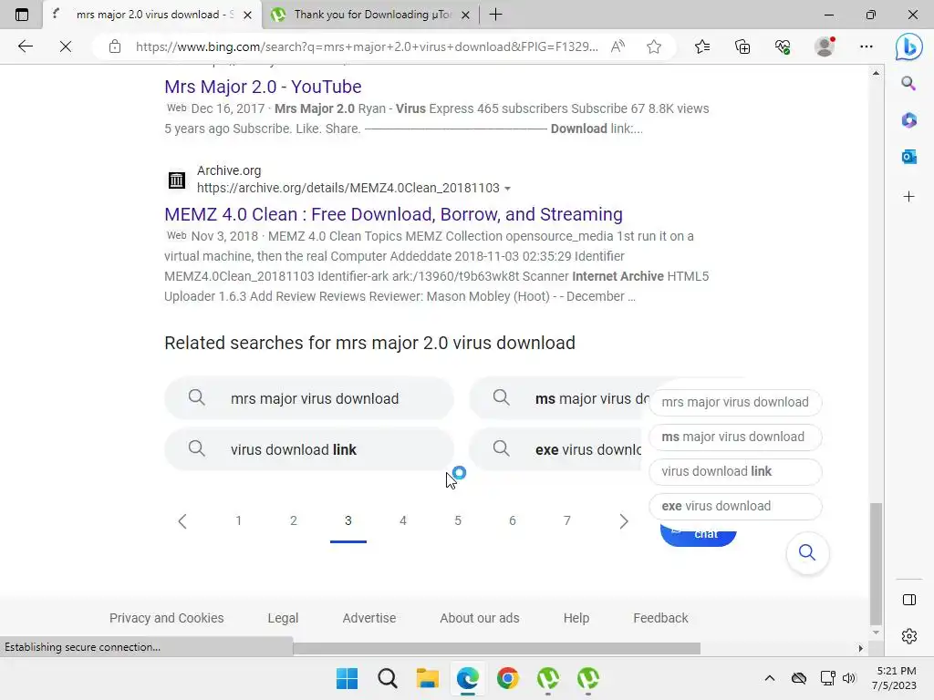Image resolution: width=934 pixels, height=700 pixels.
Task: Go to results page 1
Action: point(238,521)
